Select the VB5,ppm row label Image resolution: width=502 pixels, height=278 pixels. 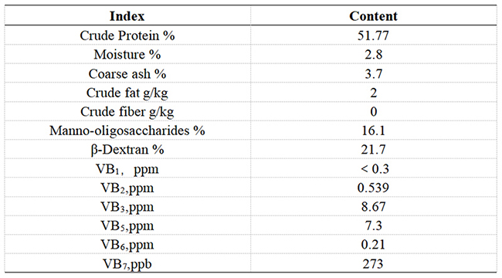coord(127,225)
